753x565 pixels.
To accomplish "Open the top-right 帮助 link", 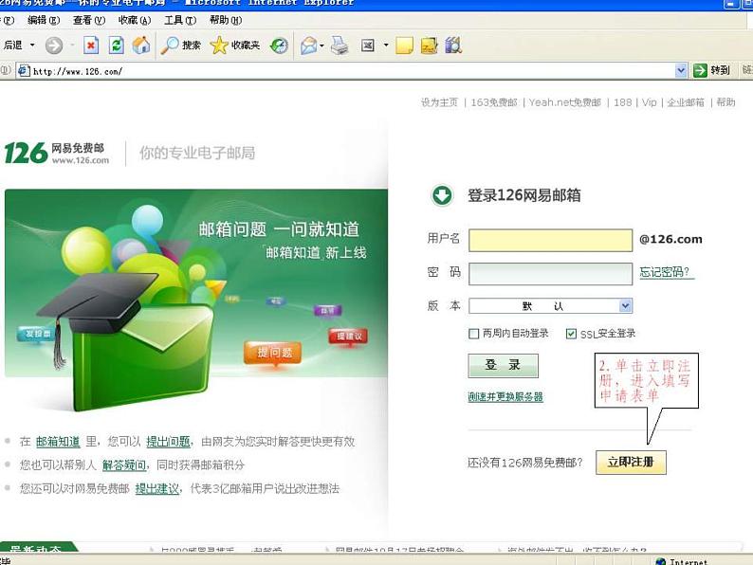I will click(x=725, y=102).
